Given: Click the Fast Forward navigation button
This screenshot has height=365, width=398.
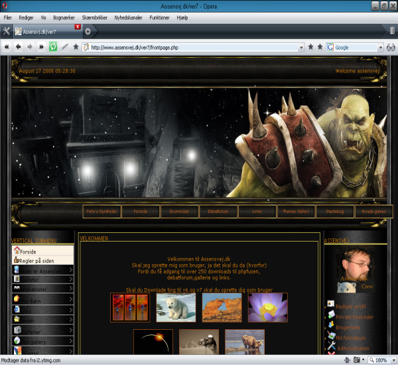Looking at the screenshot, I should tap(41, 46).
